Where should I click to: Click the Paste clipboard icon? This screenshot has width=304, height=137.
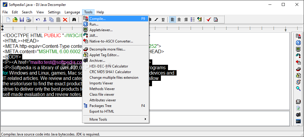[58, 20]
